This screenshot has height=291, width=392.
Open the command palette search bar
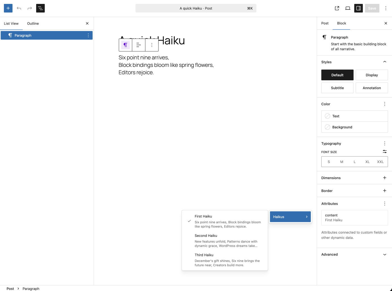tap(196, 8)
